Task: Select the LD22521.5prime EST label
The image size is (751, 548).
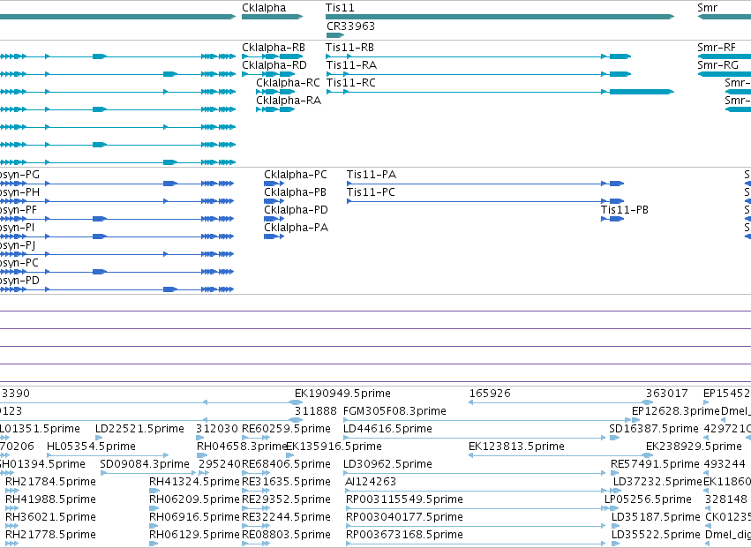Action: (x=139, y=429)
